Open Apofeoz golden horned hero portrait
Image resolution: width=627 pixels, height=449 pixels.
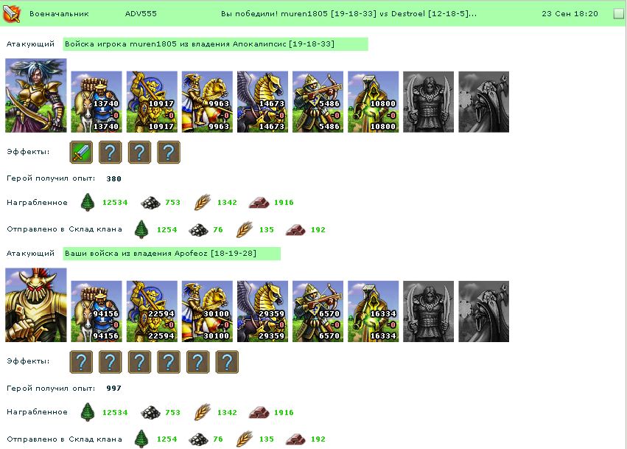click(36, 305)
